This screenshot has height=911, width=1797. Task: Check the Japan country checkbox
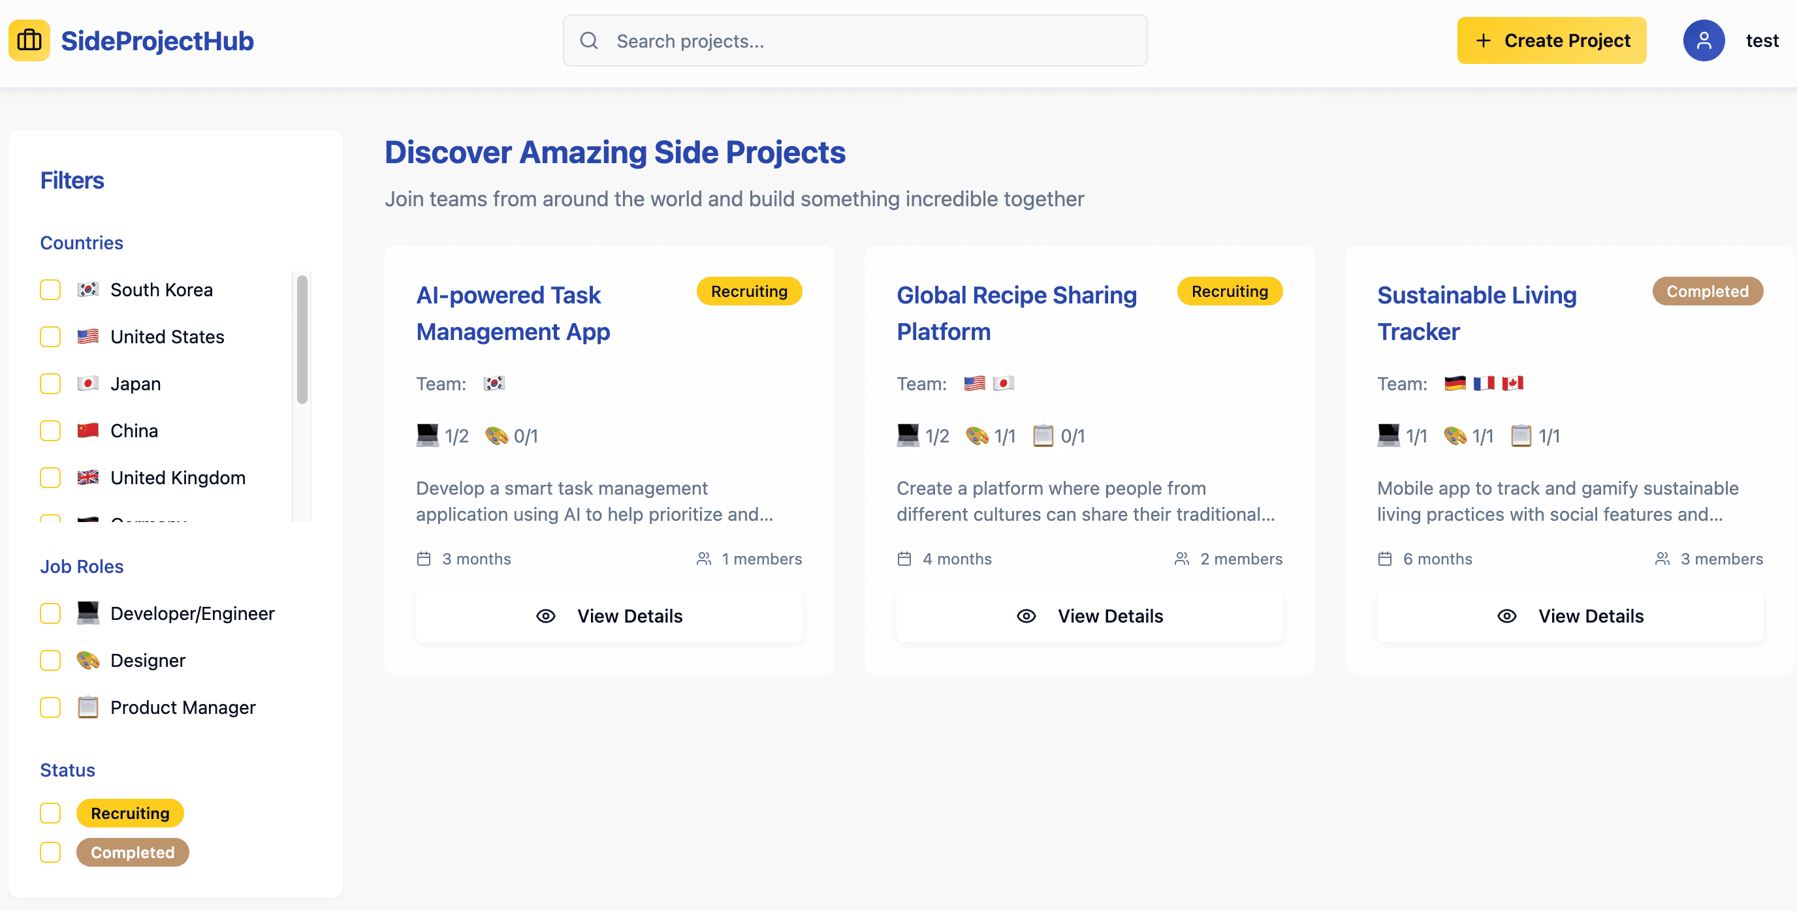pyautogui.click(x=50, y=384)
